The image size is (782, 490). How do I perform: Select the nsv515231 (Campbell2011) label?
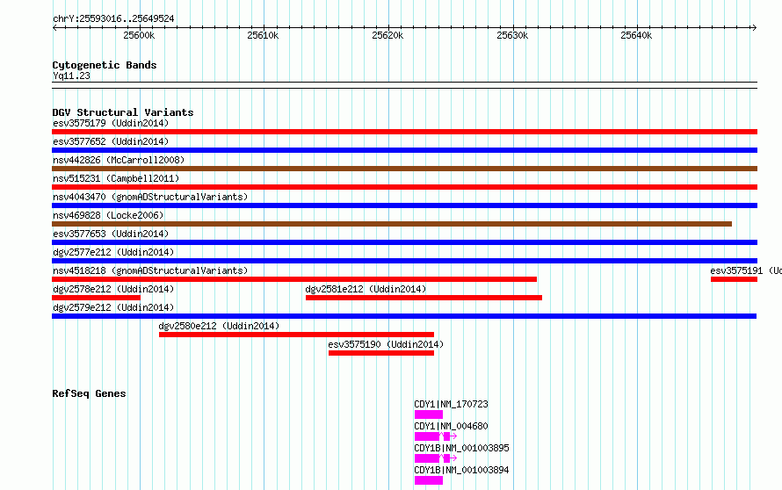click(x=116, y=178)
